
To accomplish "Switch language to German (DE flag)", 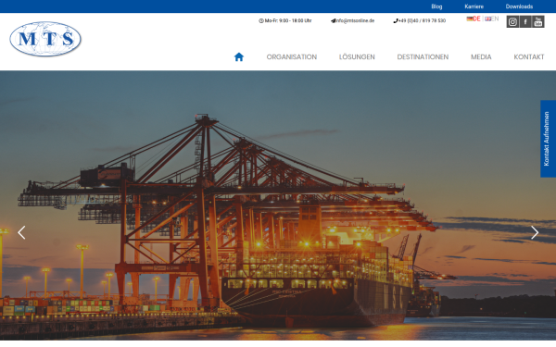I will point(474,19).
